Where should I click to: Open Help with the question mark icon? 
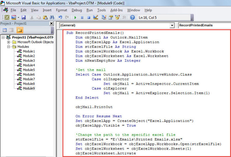[132, 18]
